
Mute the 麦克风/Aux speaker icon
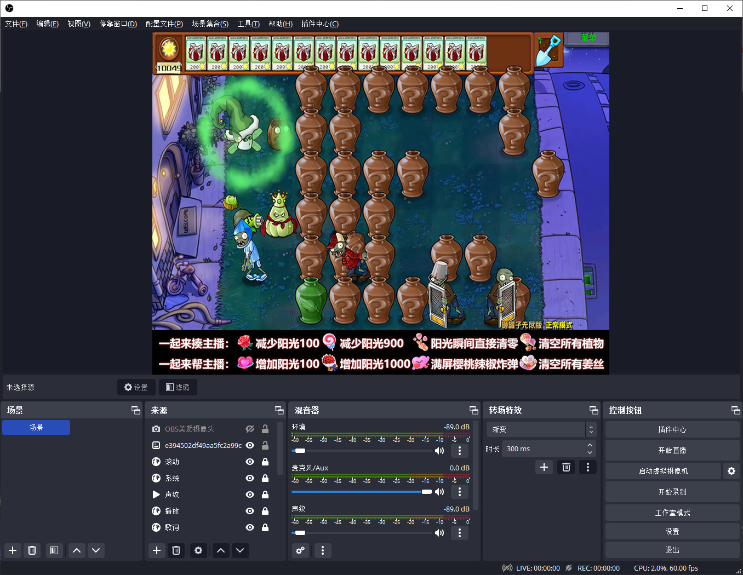(x=439, y=492)
